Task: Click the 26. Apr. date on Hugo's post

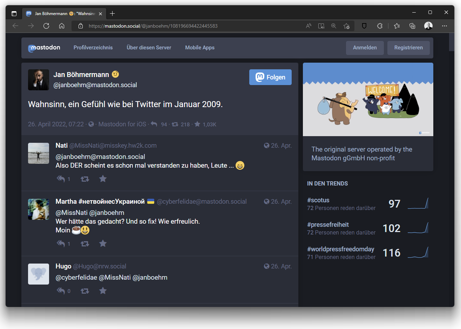Action: (x=281, y=266)
